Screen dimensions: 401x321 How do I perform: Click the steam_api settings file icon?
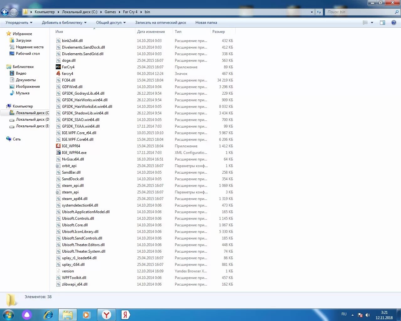pyautogui.click(x=58, y=192)
